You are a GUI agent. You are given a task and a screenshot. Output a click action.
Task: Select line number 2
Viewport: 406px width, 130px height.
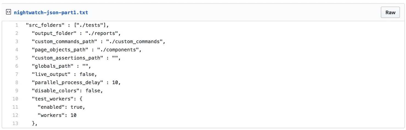pos(17,33)
